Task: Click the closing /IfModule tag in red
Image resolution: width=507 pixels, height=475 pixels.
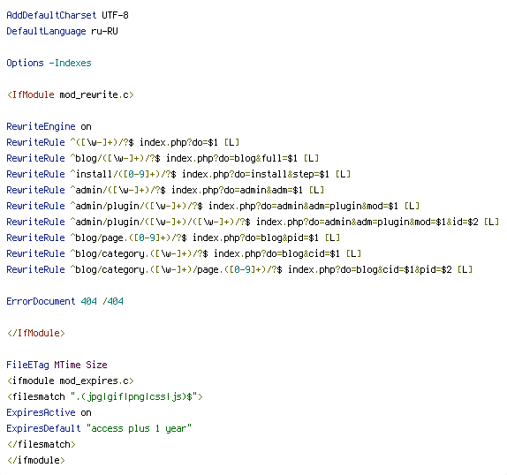Action: coord(36,333)
